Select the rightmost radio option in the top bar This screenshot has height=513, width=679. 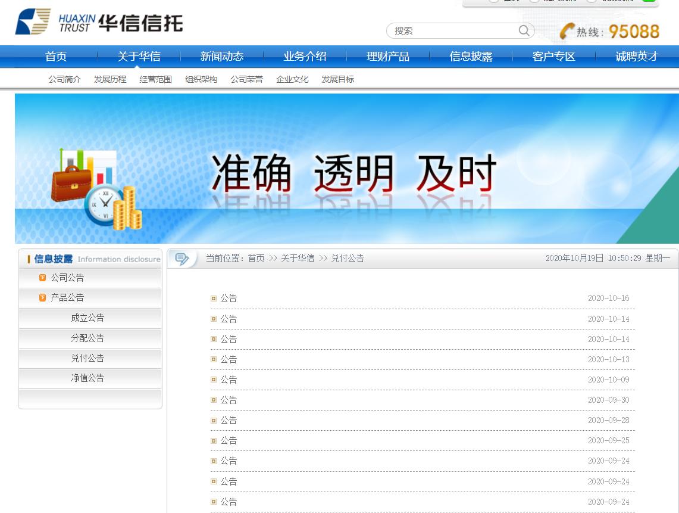(592, 1)
